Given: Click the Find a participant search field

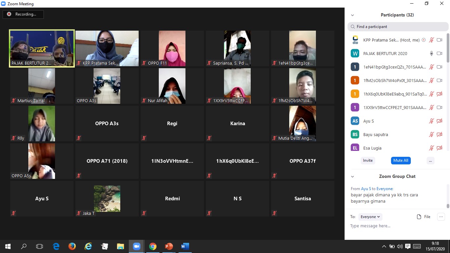Looking at the screenshot, I should [398, 27].
